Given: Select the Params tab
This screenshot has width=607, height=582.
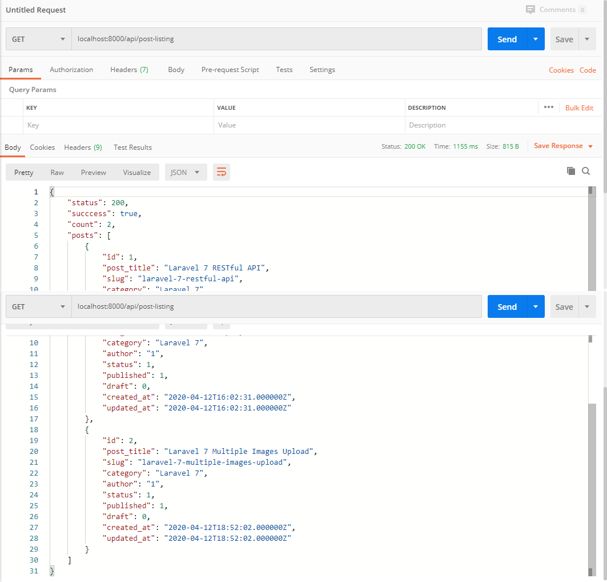Looking at the screenshot, I should [21, 70].
